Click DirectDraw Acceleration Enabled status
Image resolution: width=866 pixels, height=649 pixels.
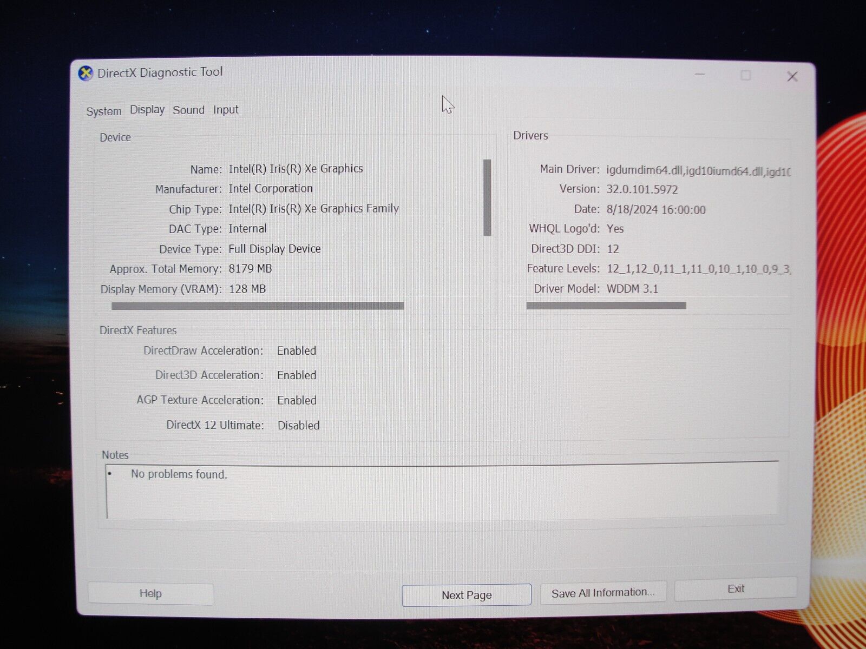pyautogui.click(x=297, y=351)
